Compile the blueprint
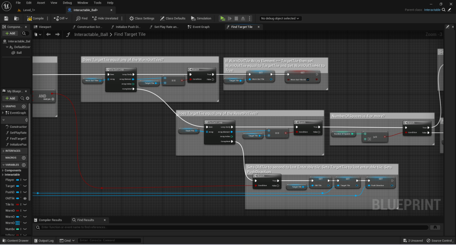456x245 pixels. tap(35, 18)
